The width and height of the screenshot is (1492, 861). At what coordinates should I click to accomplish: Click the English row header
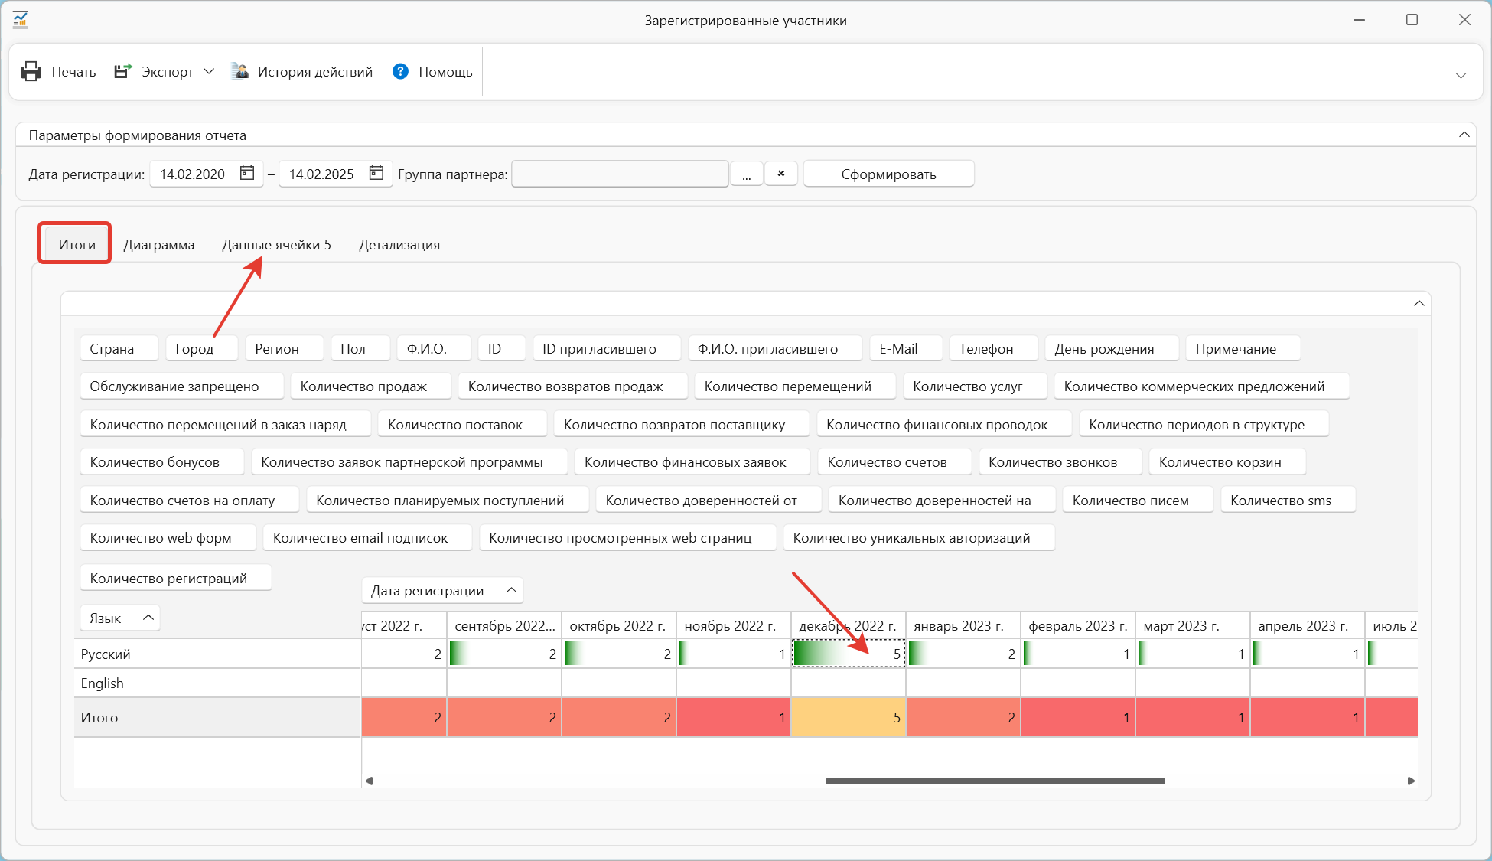click(x=217, y=683)
